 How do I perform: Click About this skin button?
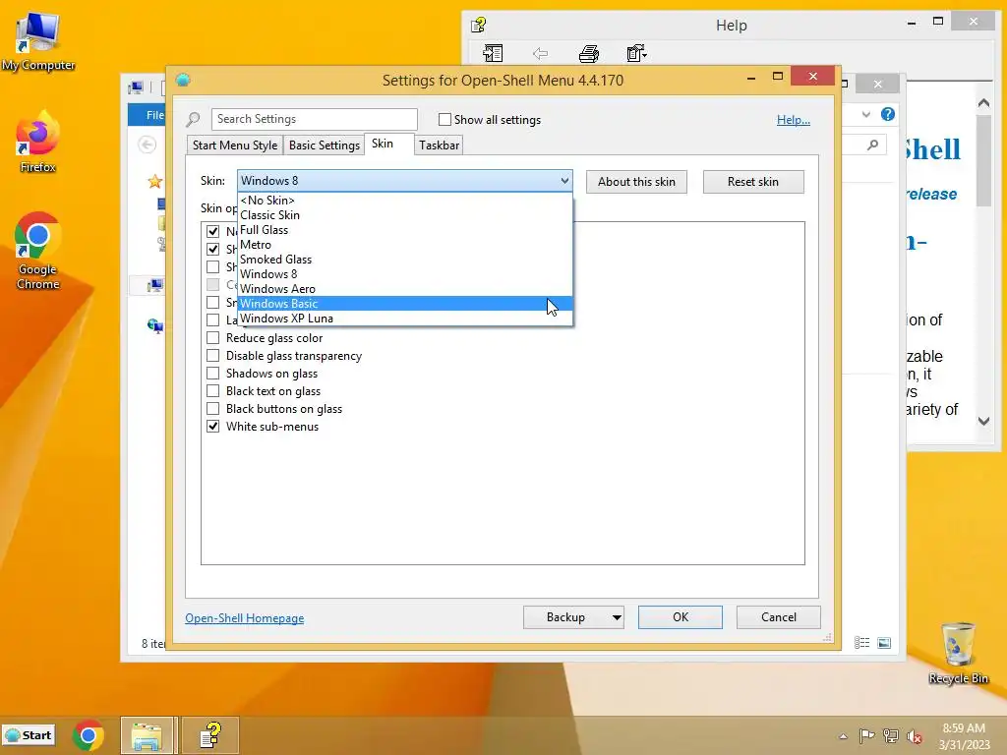pyautogui.click(x=636, y=182)
